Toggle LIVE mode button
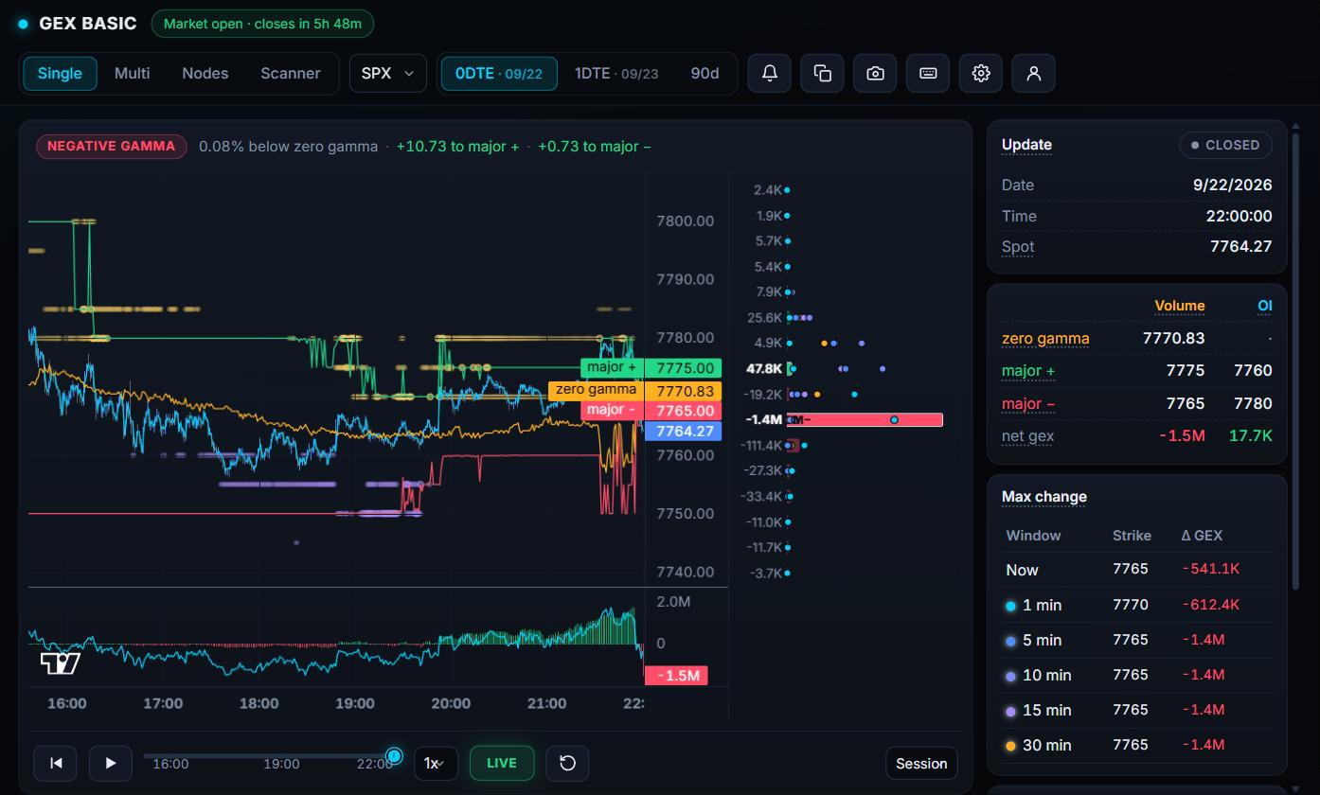This screenshot has height=795, width=1320. (502, 763)
